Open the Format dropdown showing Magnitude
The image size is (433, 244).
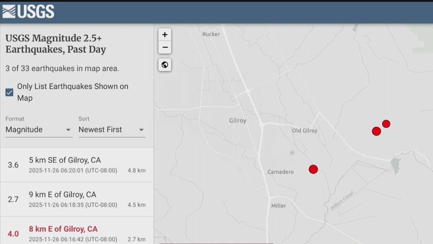click(39, 130)
